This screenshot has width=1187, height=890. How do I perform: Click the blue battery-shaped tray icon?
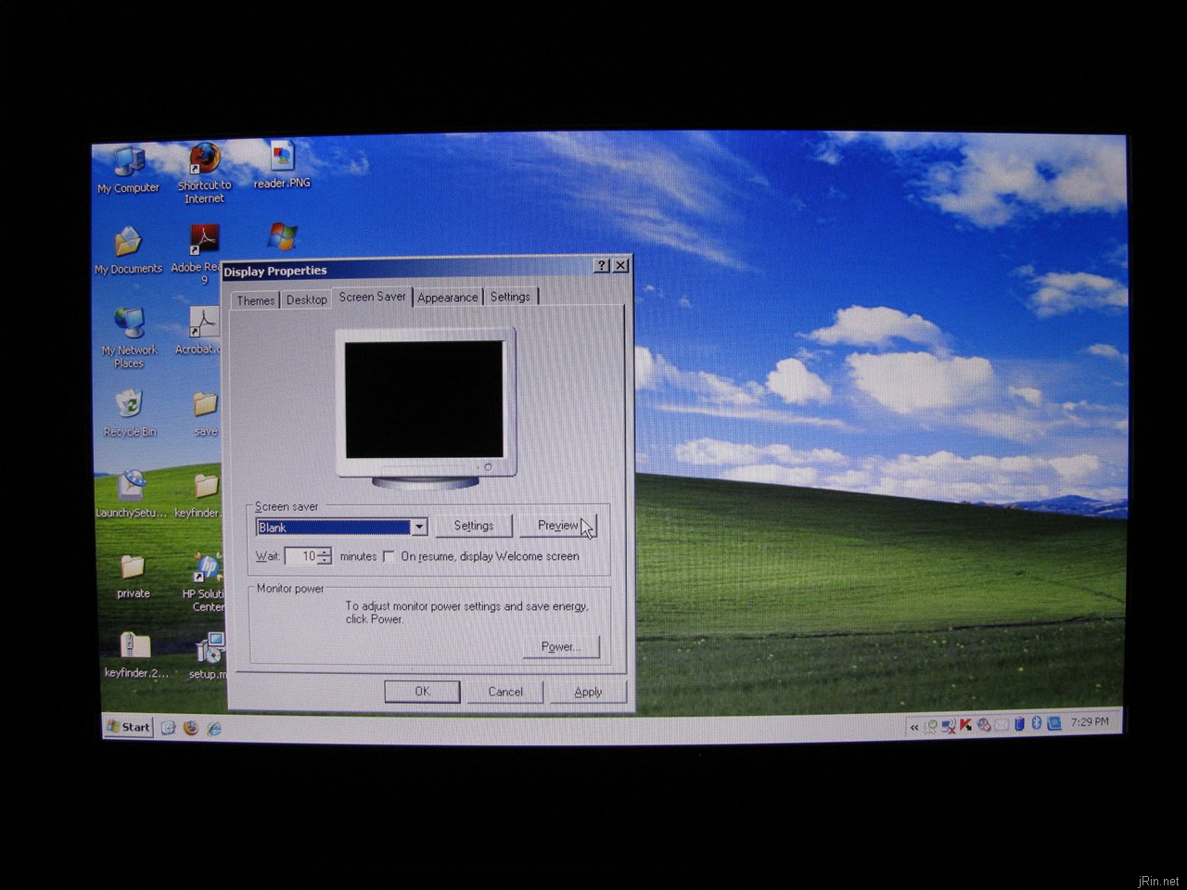pyautogui.click(x=1019, y=723)
